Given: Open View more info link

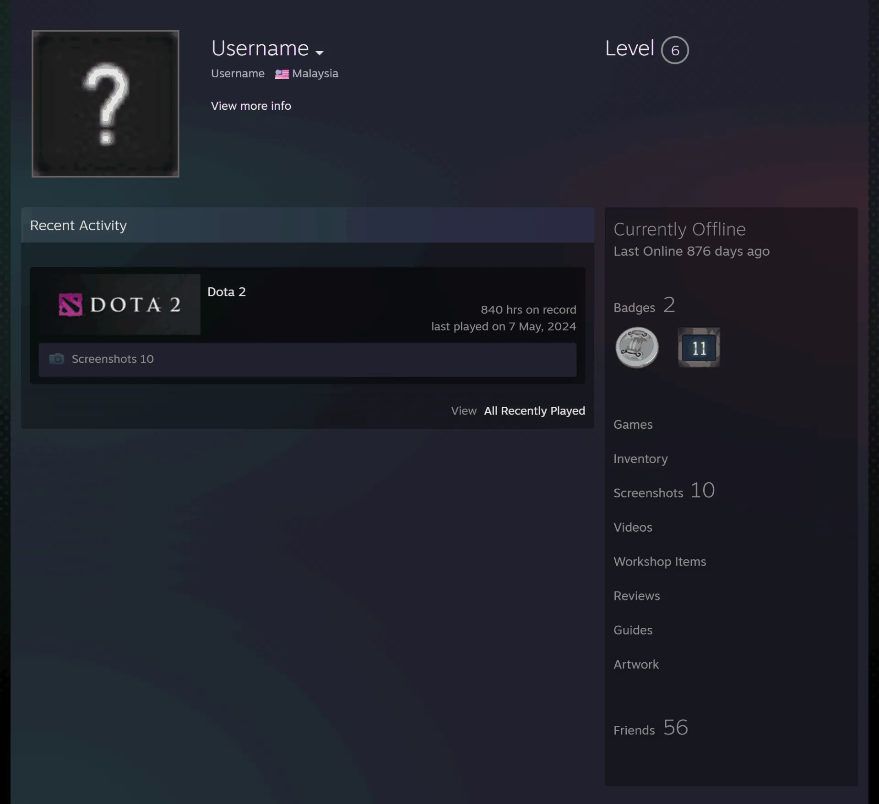Looking at the screenshot, I should [x=251, y=106].
